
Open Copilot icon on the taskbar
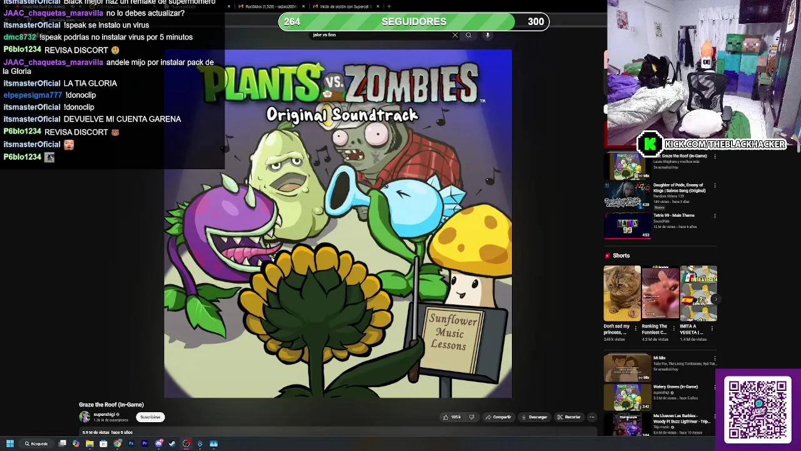(x=76, y=443)
